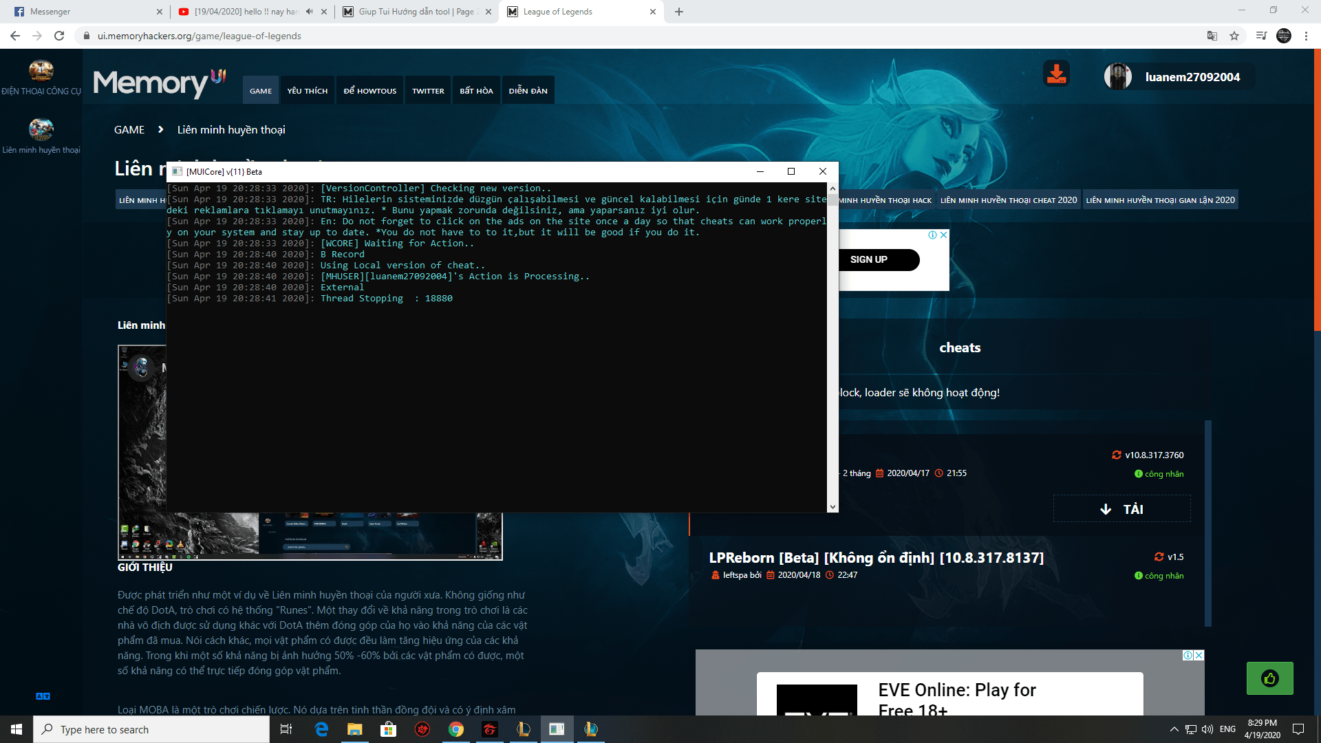The height and width of the screenshot is (743, 1321).
Task: Open LPReborn [Beta] cheat entry
Action: pyautogui.click(x=876, y=558)
